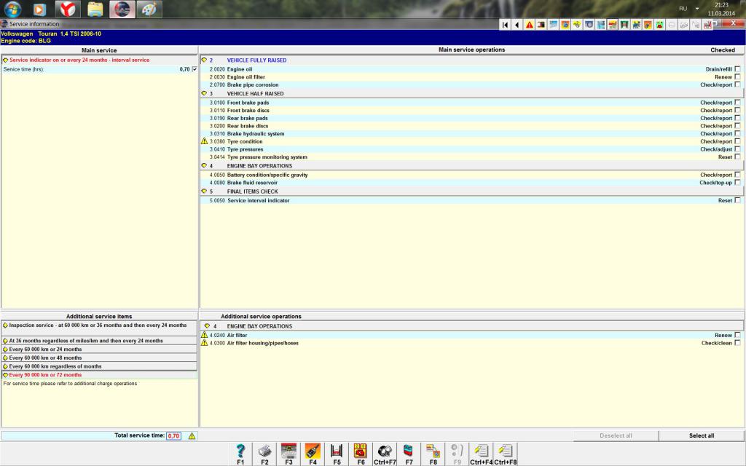Collapse section 2 VEHICLE FULLY RAISED marker

click(204, 60)
